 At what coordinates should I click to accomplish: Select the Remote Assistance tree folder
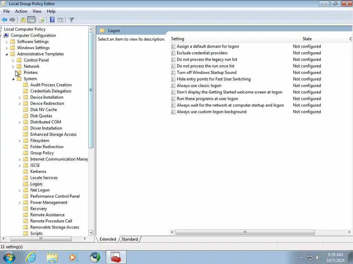tap(47, 215)
